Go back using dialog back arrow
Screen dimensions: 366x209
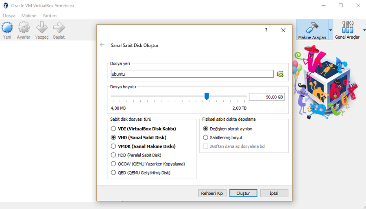click(102, 45)
